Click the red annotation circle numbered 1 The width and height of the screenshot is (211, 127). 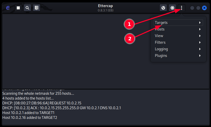(x=129, y=24)
